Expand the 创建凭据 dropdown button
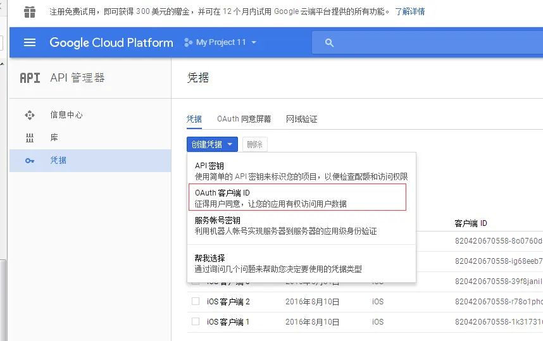 [212, 144]
